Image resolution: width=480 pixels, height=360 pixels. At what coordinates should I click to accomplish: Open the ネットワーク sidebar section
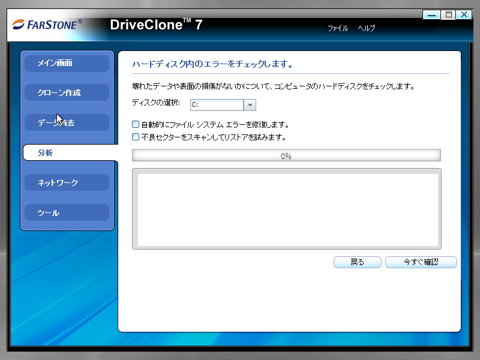coord(67,182)
